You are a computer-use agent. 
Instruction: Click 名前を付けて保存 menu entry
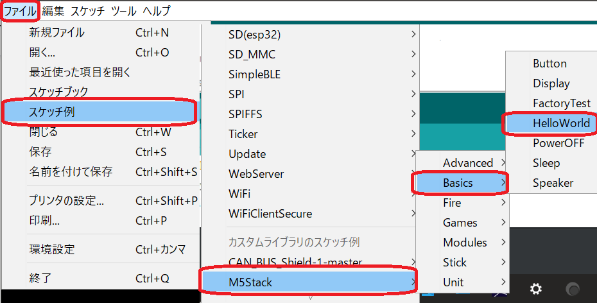click(71, 172)
